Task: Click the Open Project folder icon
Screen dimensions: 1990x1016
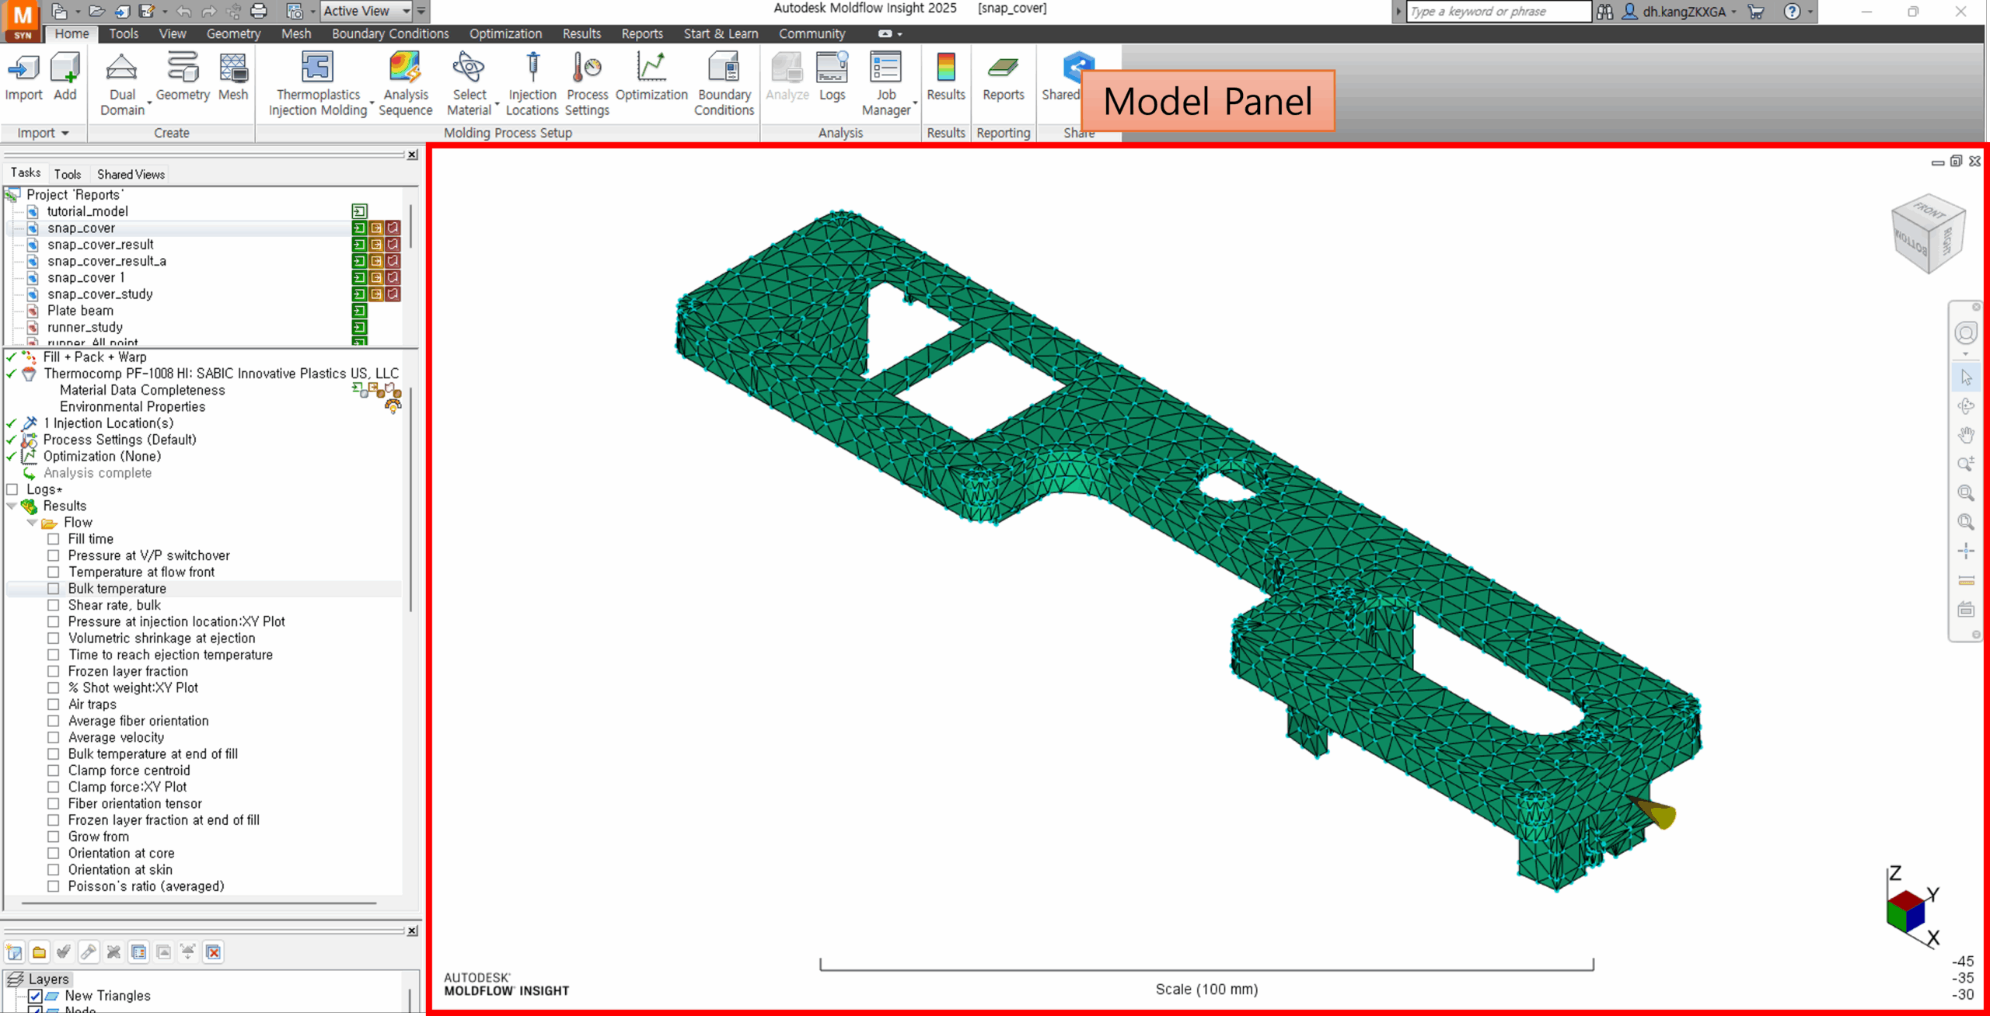Action: click(96, 11)
